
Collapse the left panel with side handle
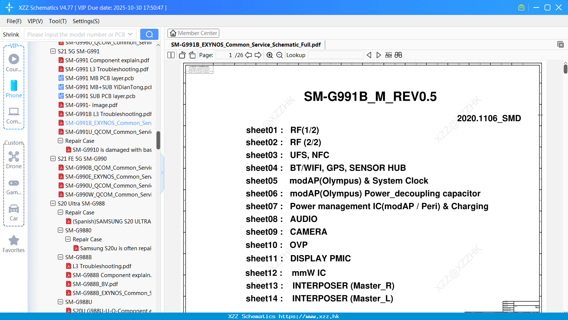click(162, 173)
